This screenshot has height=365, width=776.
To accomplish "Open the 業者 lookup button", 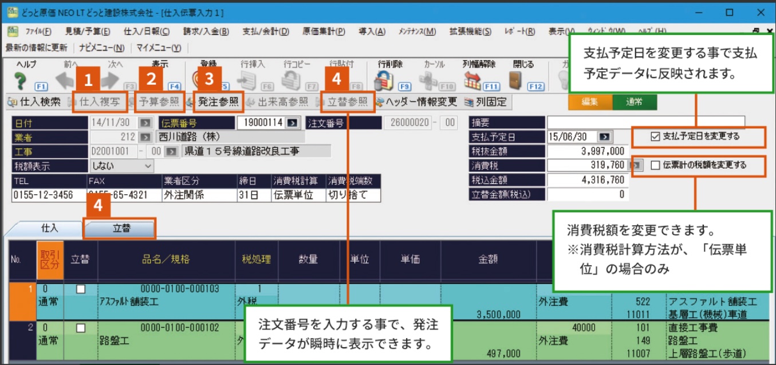I will 145,137.
